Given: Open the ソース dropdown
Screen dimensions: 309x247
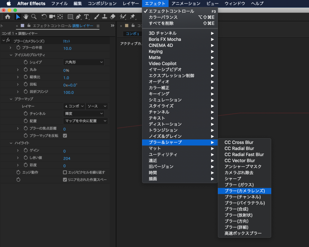Looking at the screenshot, I should (x=97, y=106).
